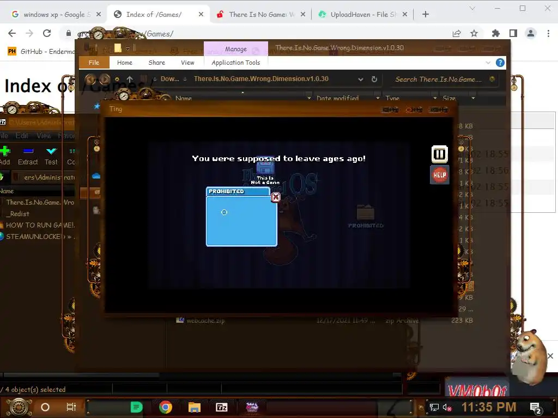
Task: Click Explorer forward navigation button
Action: [x=104, y=79]
